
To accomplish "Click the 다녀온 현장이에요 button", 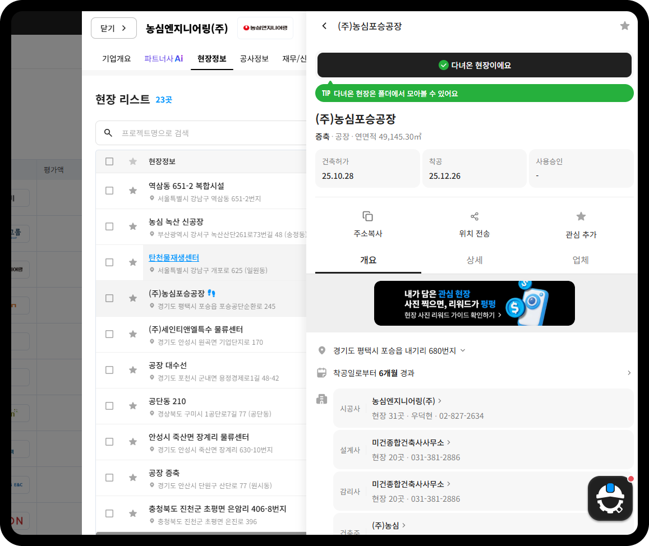I will (x=475, y=65).
